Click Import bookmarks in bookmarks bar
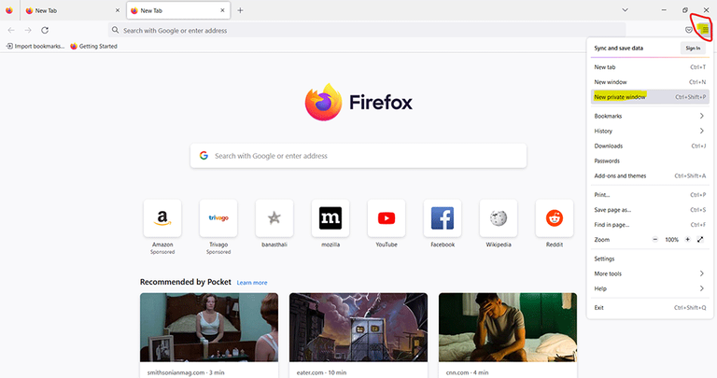Viewport: 717px width, 378px height. click(x=35, y=46)
